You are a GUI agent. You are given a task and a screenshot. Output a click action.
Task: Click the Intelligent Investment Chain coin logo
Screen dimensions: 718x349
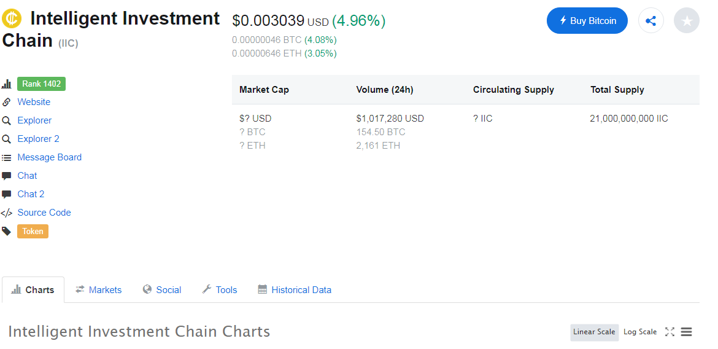pyautogui.click(x=12, y=19)
